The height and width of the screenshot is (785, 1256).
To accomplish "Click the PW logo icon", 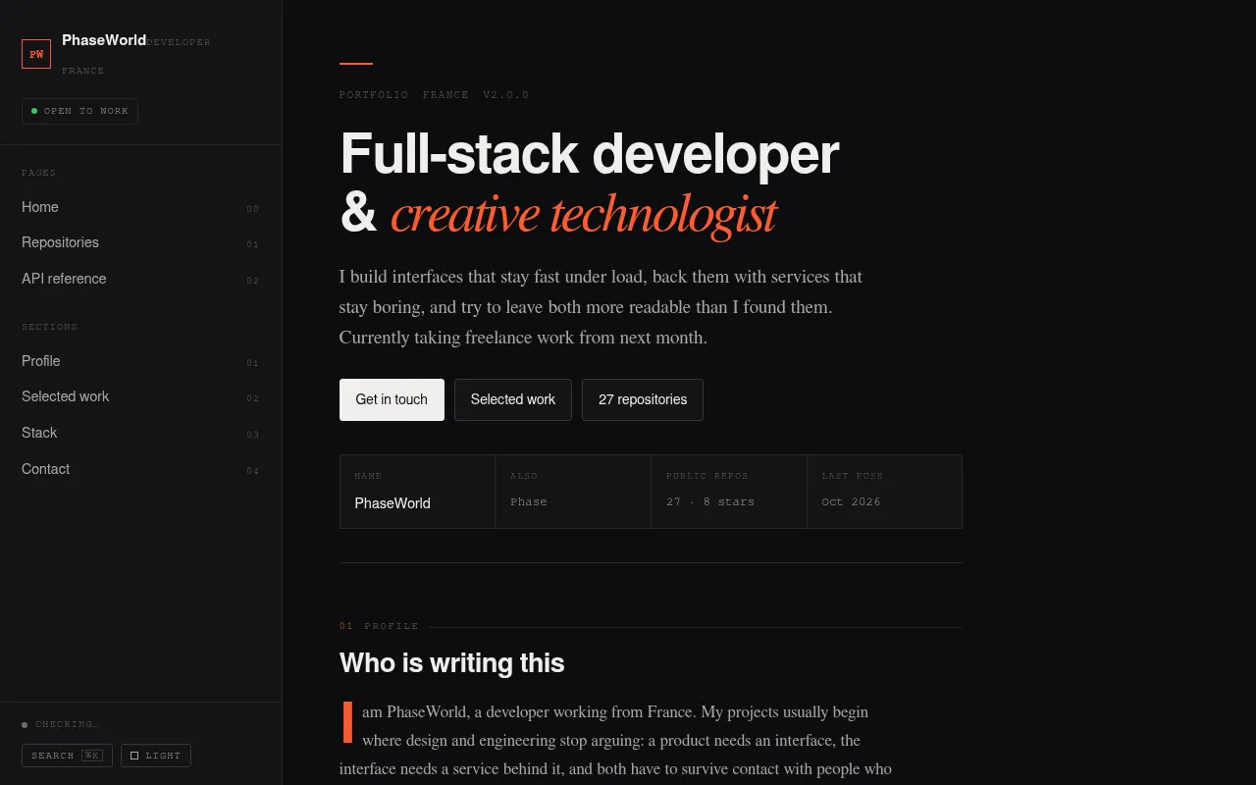I will (36, 54).
